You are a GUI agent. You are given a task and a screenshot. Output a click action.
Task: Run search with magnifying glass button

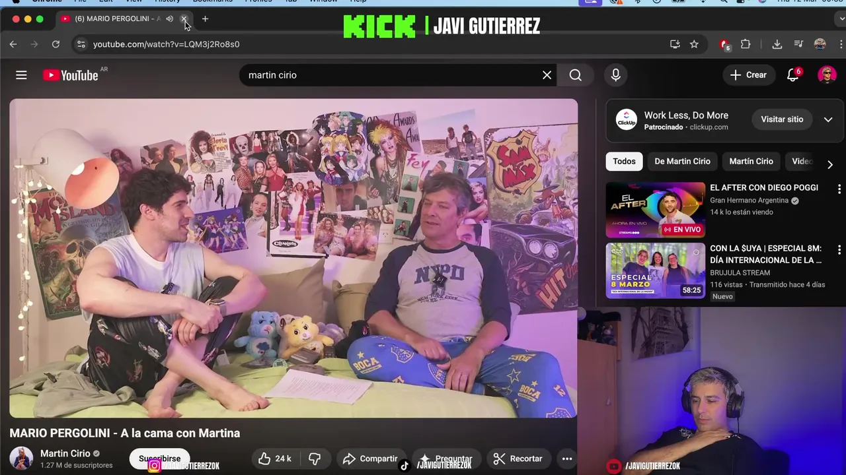576,75
